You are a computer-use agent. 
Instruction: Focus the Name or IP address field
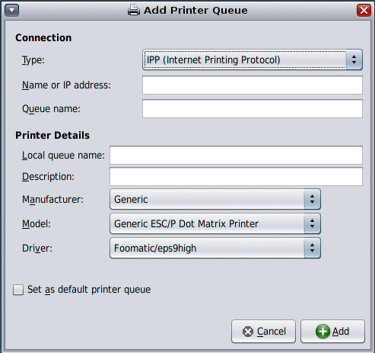tap(253, 85)
